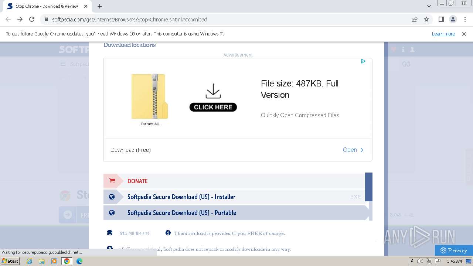View site information padlock icon
The image size is (473, 266).
click(x=47, y=19)
